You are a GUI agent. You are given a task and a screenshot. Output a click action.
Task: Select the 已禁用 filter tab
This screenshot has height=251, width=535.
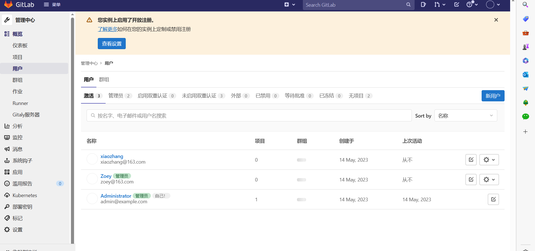(267, 96)
